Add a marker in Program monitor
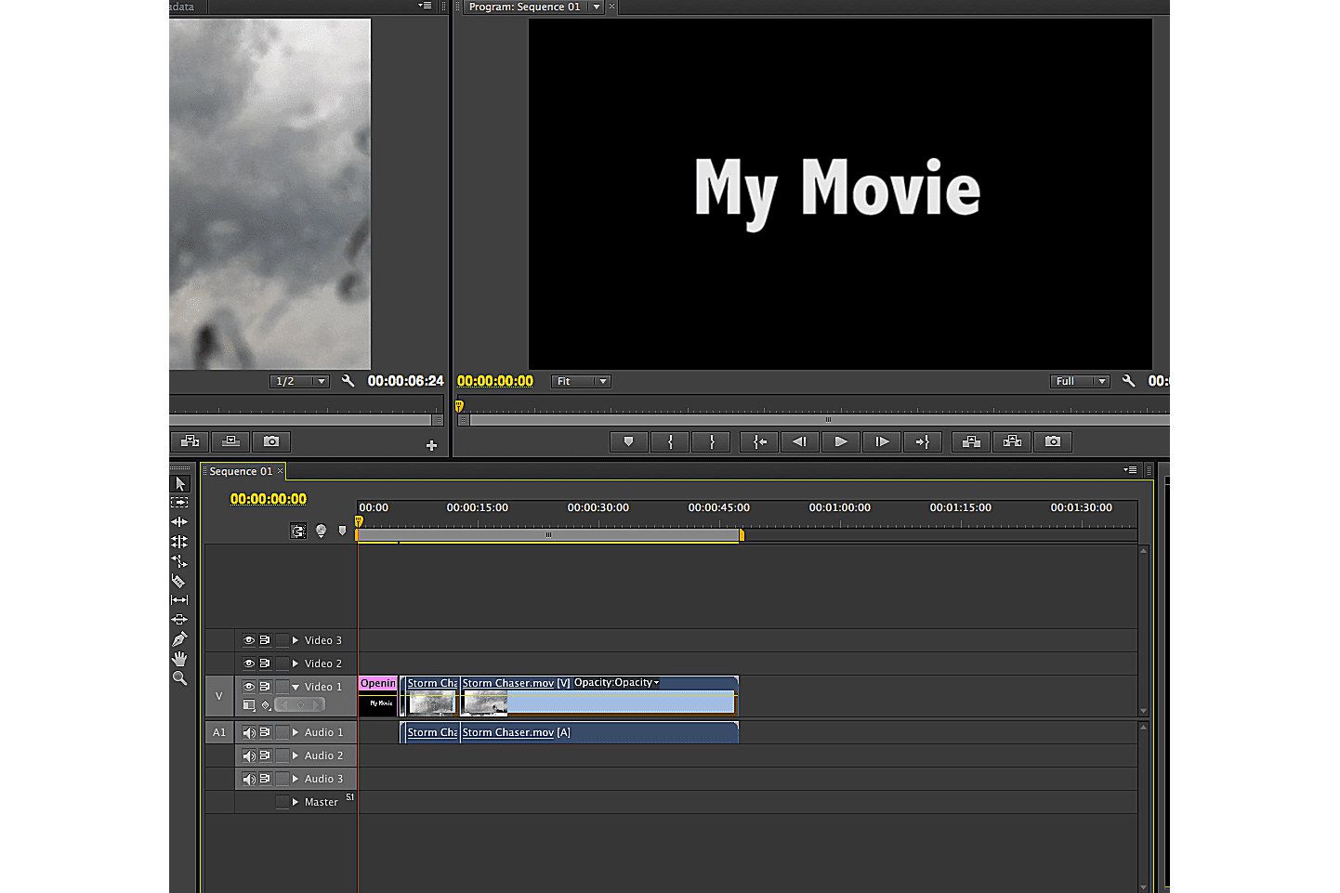This screenshot has height=893, width=1340. 629,442
